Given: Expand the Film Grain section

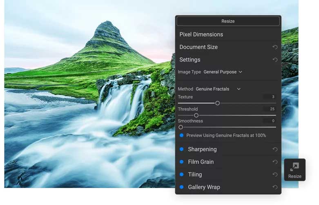Looking at the screenshot, I should pos(201,162).
